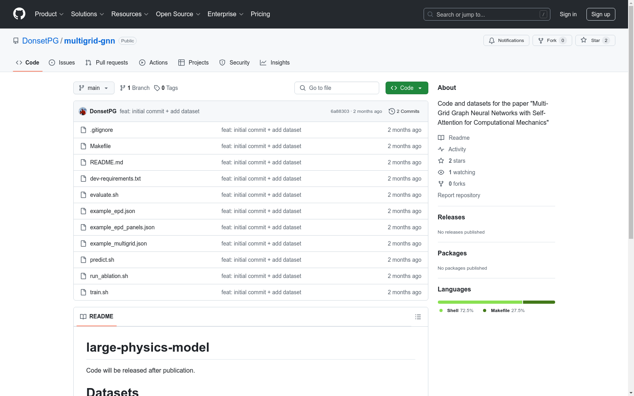Screen dimensions: 634x396
Task: Open the Insights tab
Action: pos(275,63)
